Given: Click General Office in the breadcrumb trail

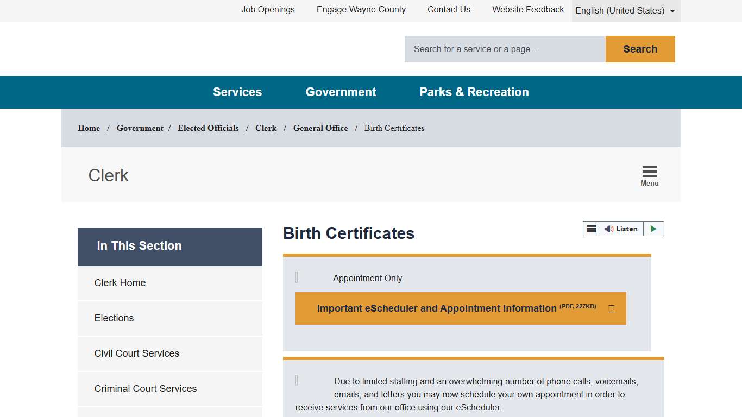Looking at the screenshot, I should click(320, 128).
